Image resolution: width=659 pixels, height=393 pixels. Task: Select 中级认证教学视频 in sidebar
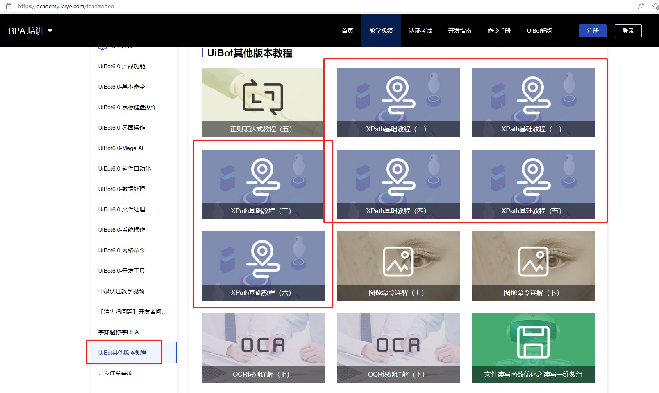121,291
